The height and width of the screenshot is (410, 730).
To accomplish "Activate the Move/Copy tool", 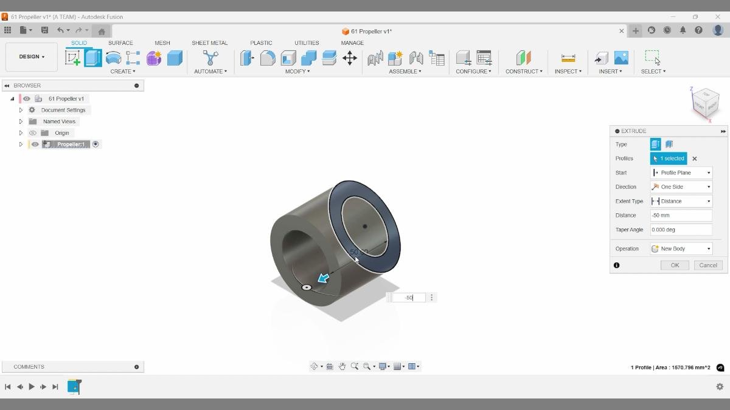I will coord(349,58).
